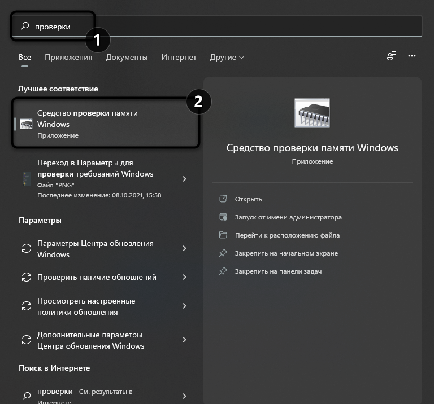Click 'Закрепить на начальном экране'
Image resolution: width=434 pixels, height=404 pixels.
[287, 253]
